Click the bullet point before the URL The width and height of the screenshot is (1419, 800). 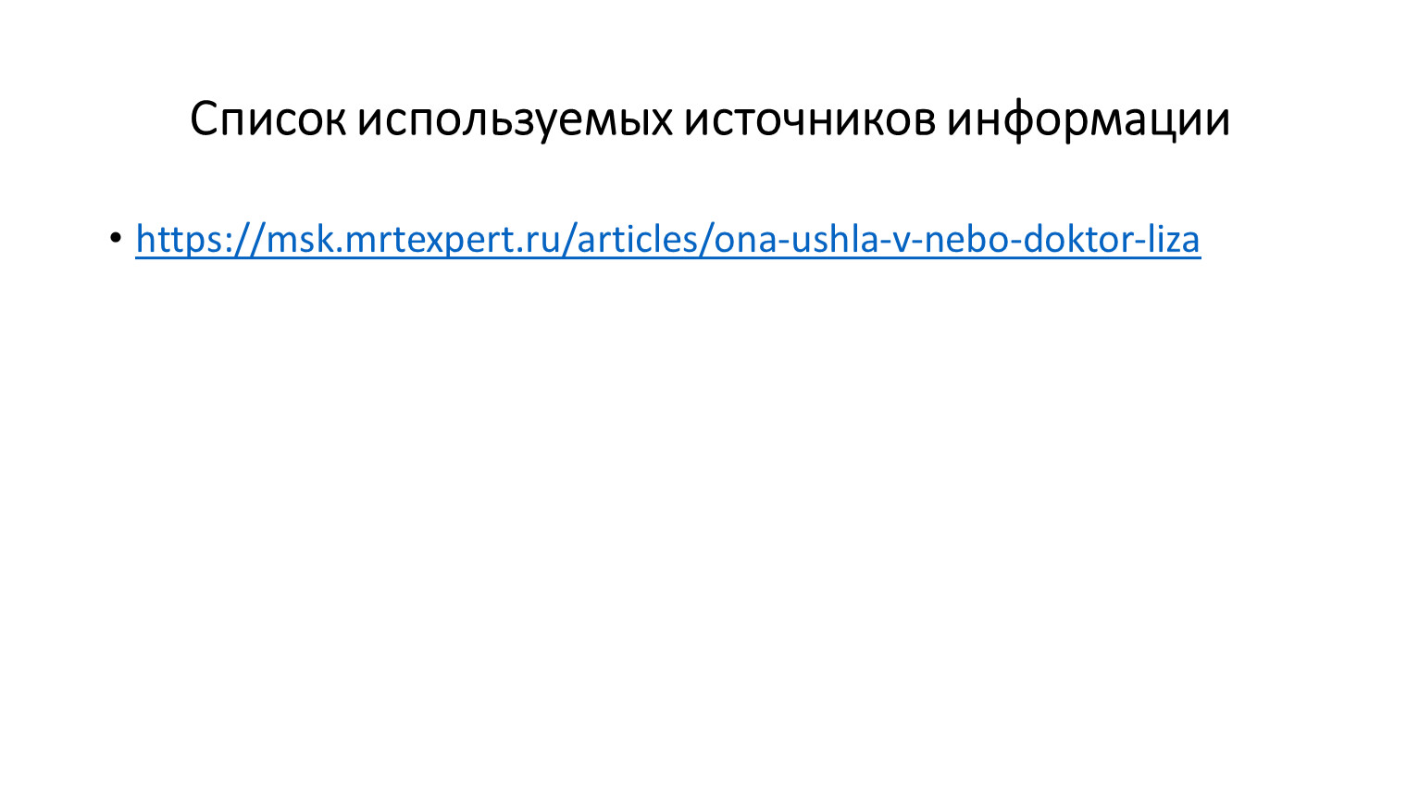[x=115, y=239]
